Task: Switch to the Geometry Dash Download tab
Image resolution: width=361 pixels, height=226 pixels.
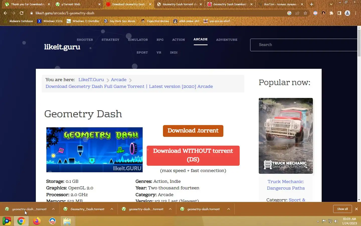Action: (230, 4)
